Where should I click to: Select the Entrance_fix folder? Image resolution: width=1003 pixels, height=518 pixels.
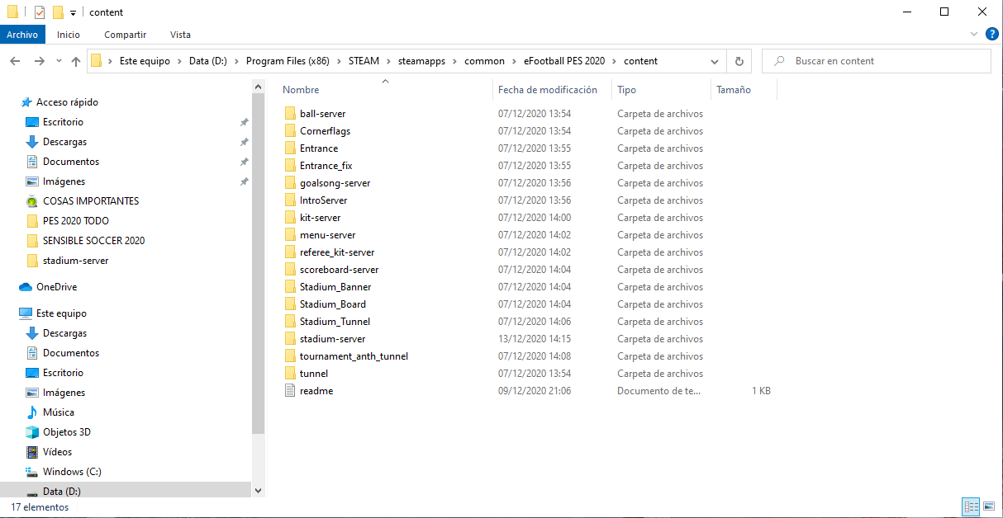point(326,166)
